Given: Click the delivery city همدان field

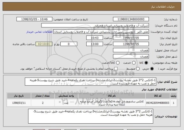Looking at the screenshot, I should [x=131, y=57].
